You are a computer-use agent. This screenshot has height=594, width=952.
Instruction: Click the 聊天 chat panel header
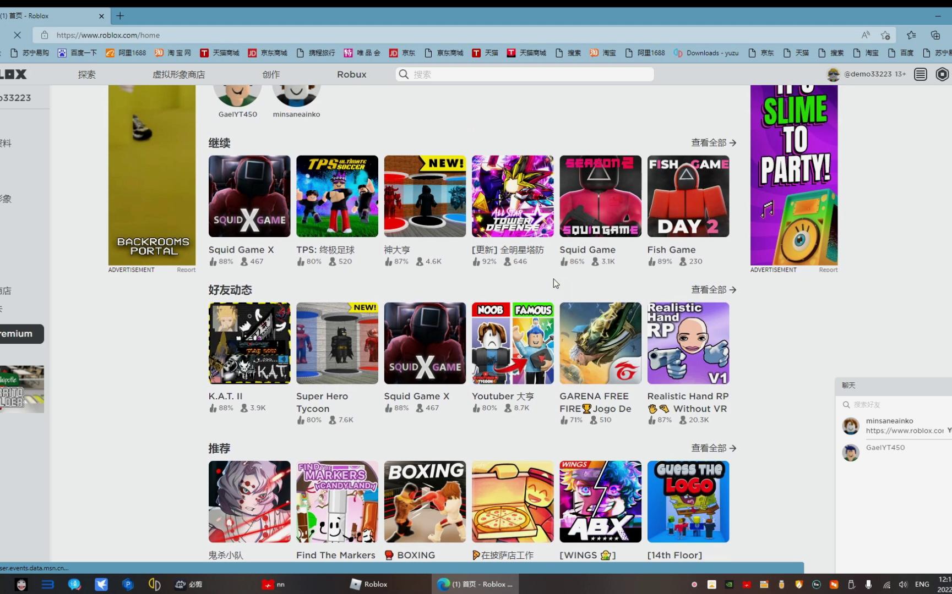point(894,386)
